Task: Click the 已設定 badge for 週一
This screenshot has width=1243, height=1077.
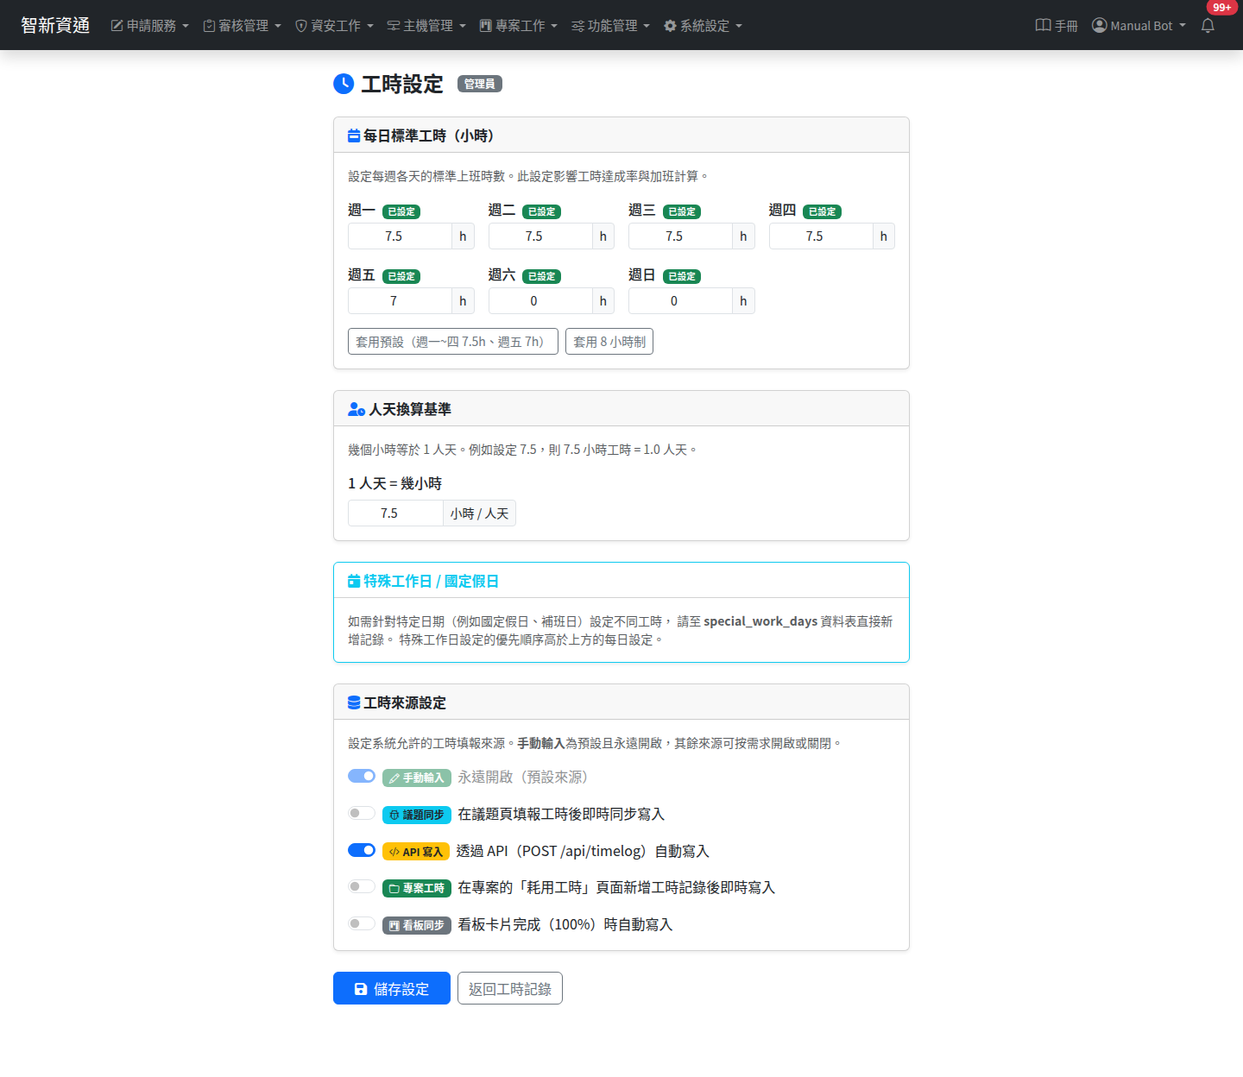Action: click(401, 211)
